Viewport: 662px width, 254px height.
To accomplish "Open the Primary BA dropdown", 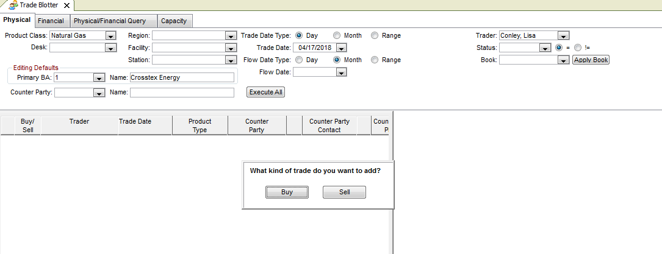I will pos(99,78).
